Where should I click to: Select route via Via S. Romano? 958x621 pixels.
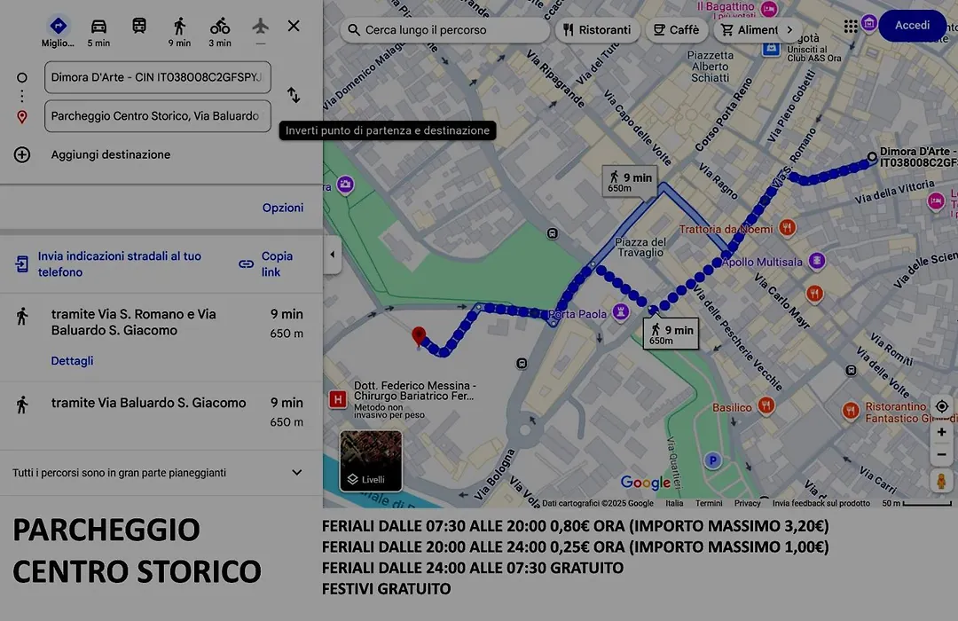(161, 337)
